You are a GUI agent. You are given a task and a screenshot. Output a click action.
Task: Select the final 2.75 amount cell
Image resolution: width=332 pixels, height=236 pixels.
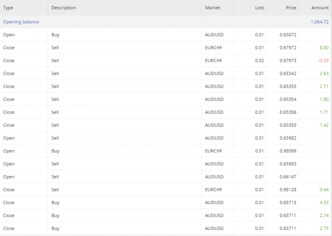324,228
